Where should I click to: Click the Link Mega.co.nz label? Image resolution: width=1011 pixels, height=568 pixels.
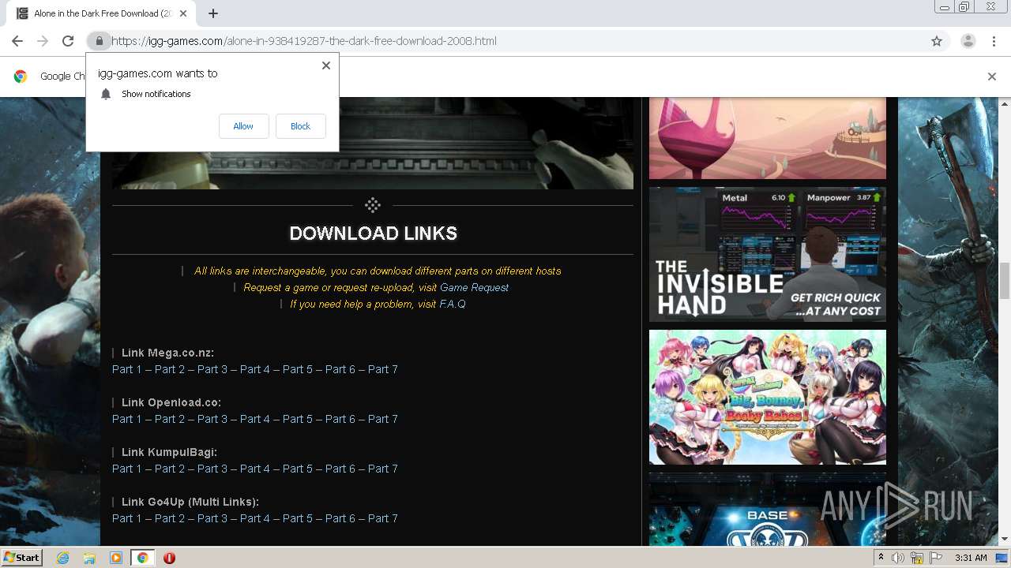[167, 353]
